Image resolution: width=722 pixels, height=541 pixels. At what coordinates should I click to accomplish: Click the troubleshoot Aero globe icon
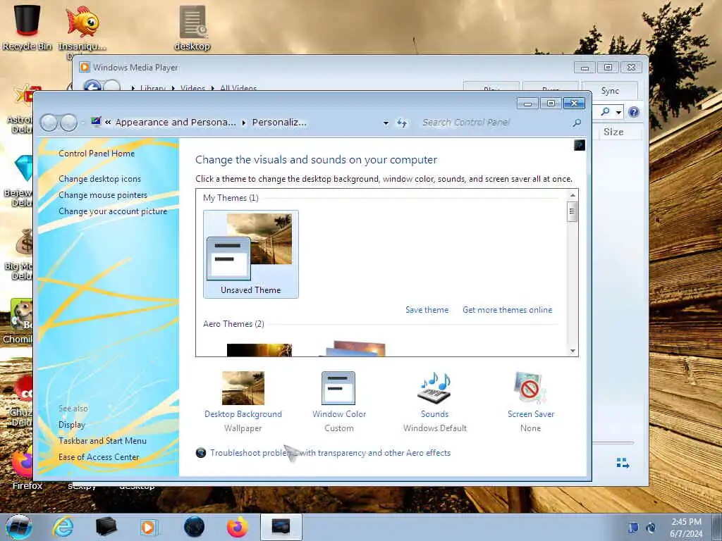coord(201,453)
